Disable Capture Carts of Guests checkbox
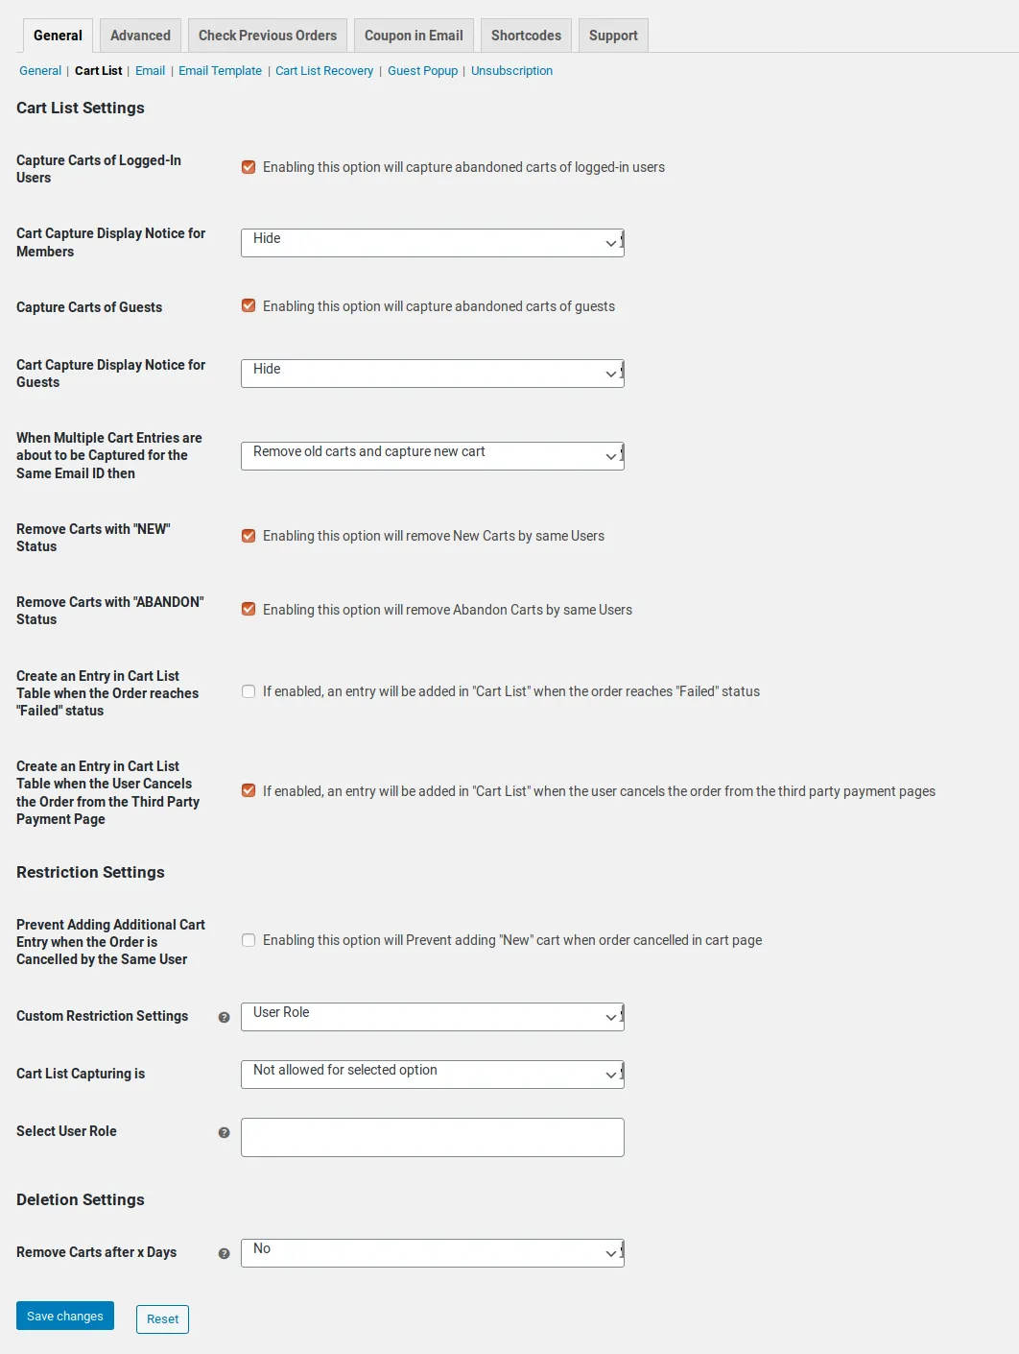Image resolution: width=1019 pixels, height=1354 pixels. tap(249, 306)
